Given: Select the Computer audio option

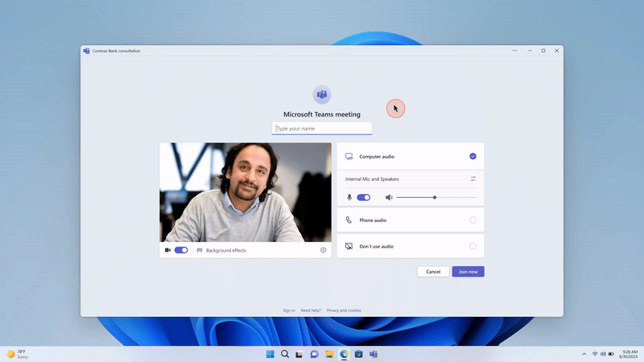Looking at the screenshot, I should (411, 156).
